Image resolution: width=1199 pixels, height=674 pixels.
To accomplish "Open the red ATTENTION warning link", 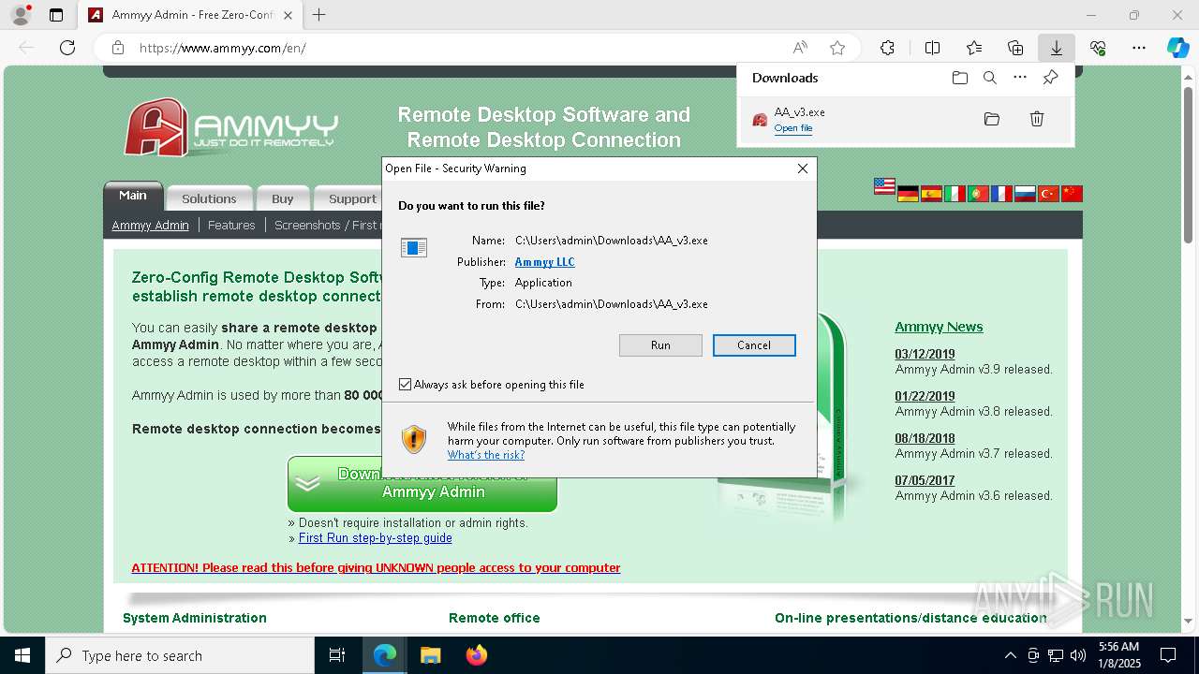I will [376, 568].
